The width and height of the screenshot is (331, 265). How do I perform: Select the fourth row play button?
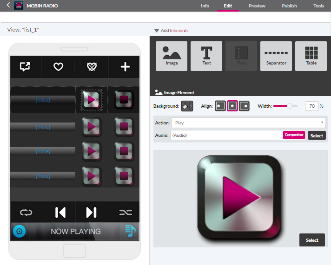click(x=92, y=176)
